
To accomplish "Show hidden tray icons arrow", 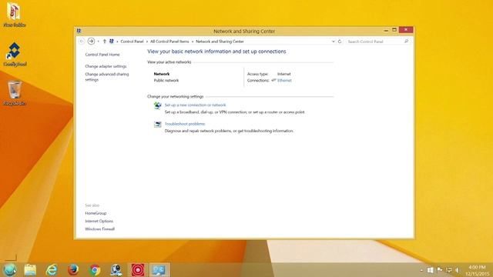I will click(421, 270).
